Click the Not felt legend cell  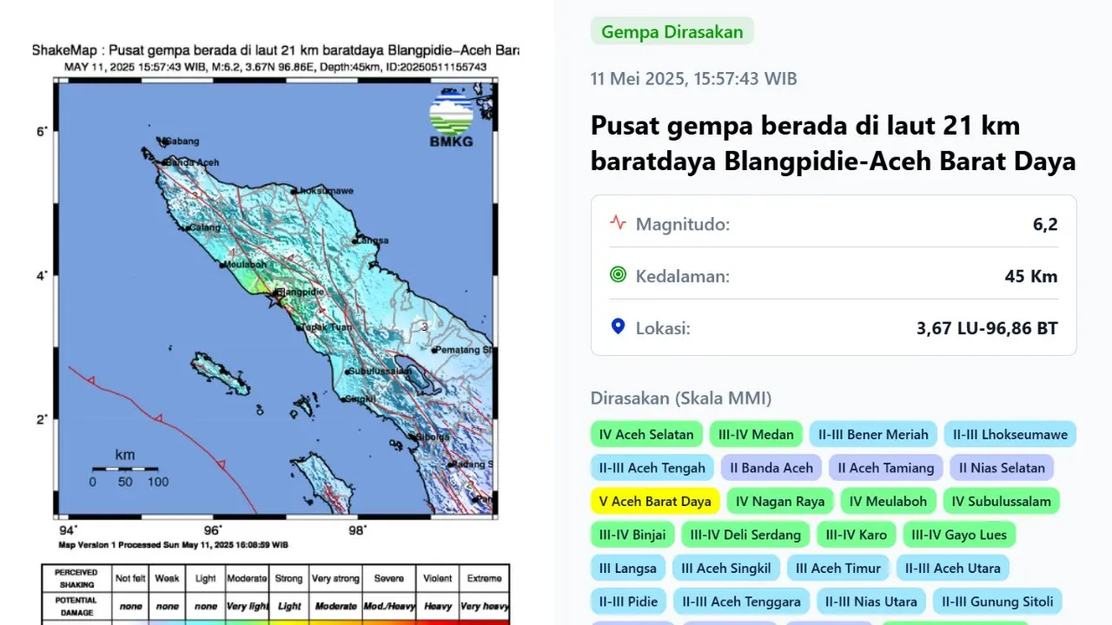point(130,578)
